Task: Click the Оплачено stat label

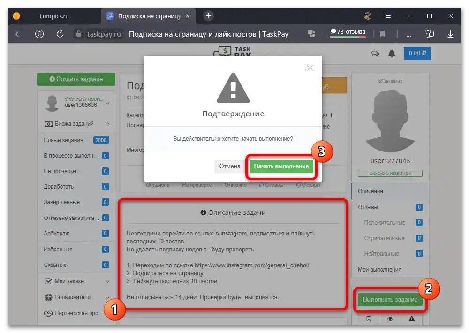Action: (158, 185)
